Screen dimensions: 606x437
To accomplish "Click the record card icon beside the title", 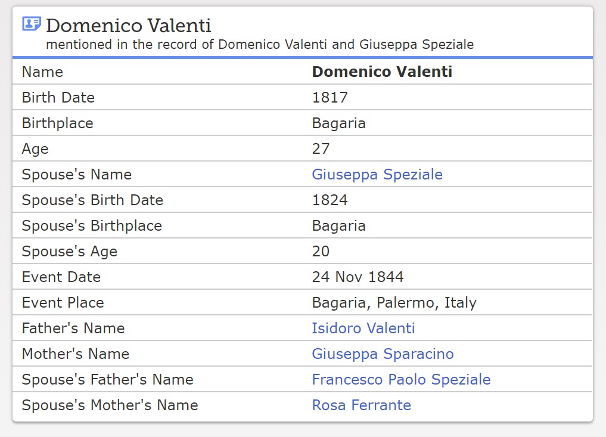I will (x=32, y=24).
